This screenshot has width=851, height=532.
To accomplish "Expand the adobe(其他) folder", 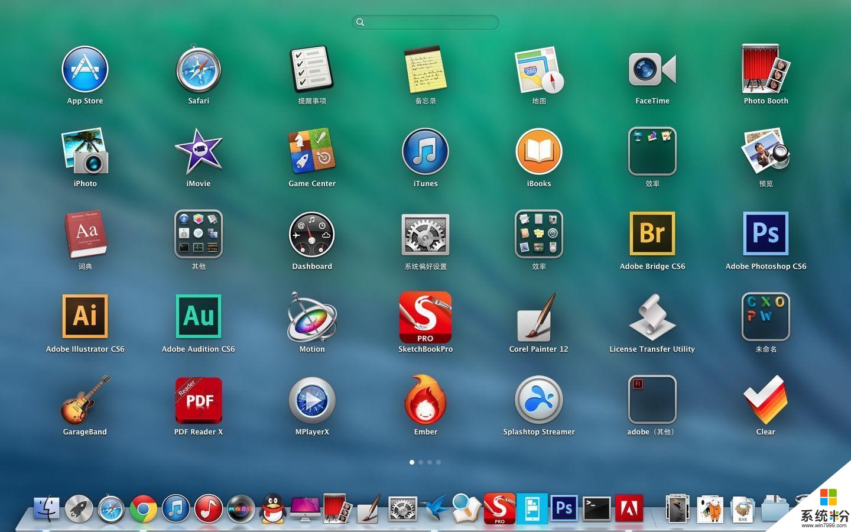I will 652,400.
